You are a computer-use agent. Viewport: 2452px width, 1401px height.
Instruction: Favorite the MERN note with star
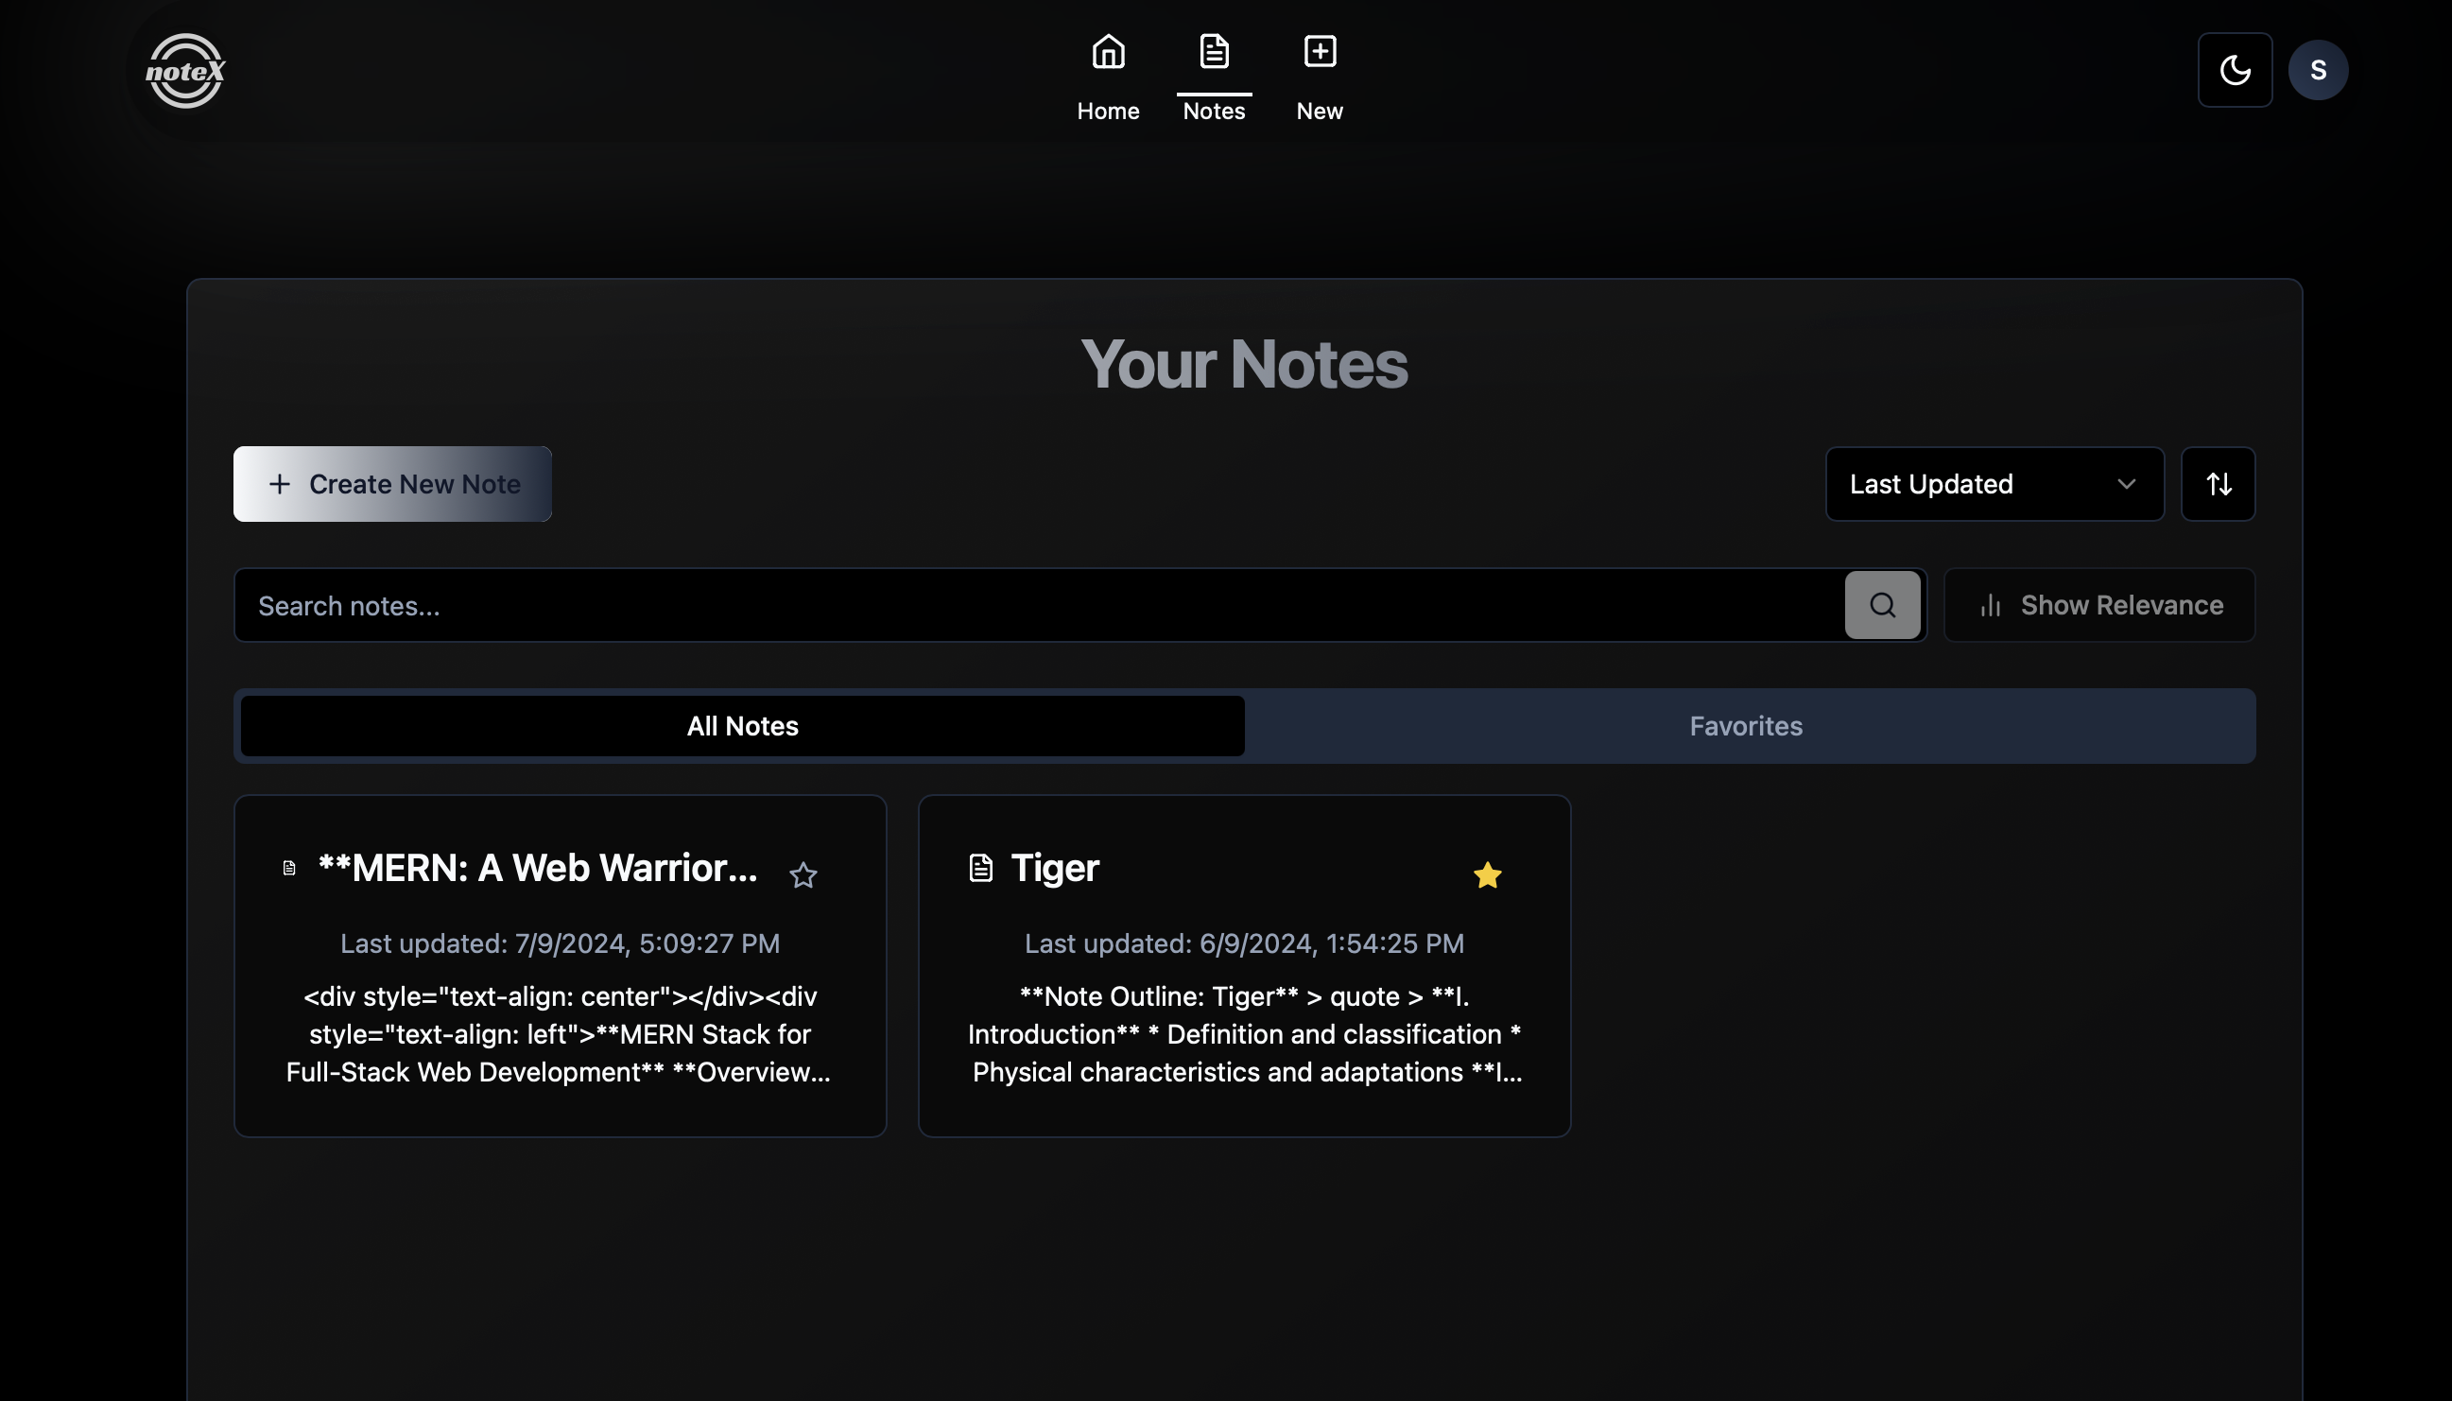pos(803,874)
